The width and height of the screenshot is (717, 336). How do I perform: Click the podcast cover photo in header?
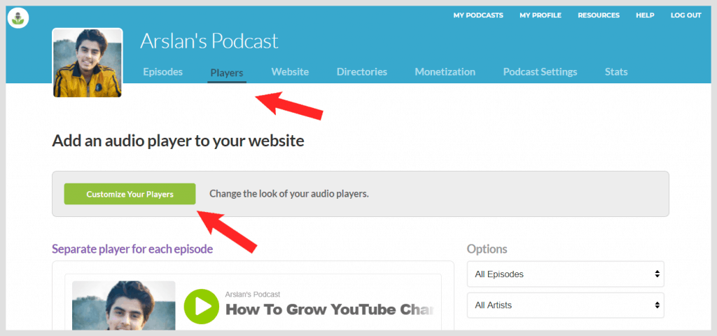[88, 62]
